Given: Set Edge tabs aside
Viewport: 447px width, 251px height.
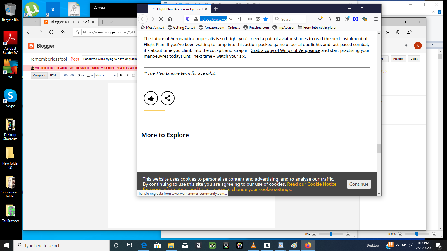Looking at the screenshot, I should click(x=37, y=22).
